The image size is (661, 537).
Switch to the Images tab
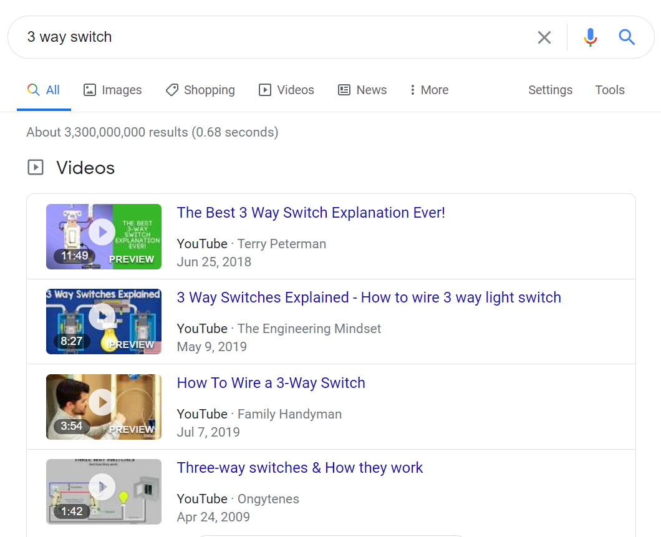coord(113,90)
